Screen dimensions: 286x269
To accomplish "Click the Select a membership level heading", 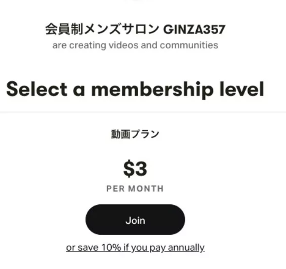I will tap(135, 89).
